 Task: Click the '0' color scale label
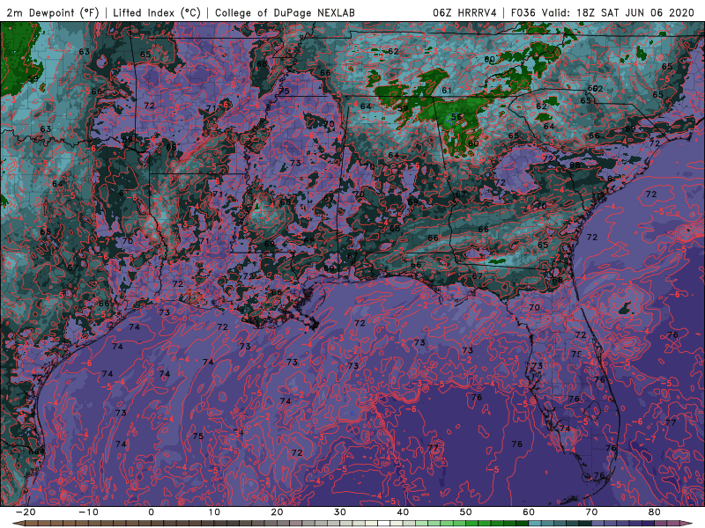[x=151, y=512]
